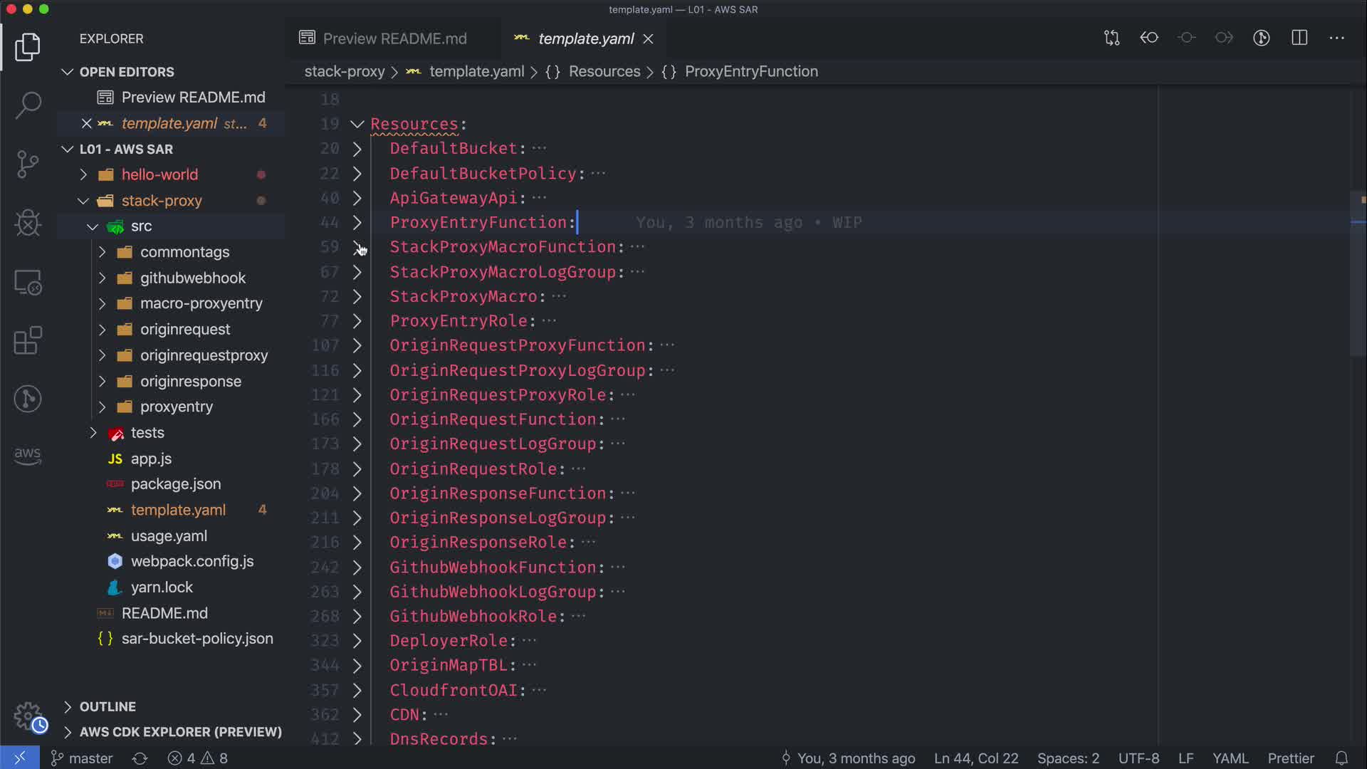Collapse the Resources section fold arrow

(x=357, y=124)
